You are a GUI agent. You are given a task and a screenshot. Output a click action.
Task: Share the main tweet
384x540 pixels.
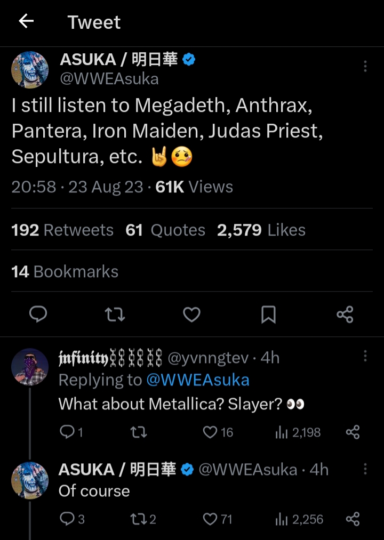pos(345,315)
